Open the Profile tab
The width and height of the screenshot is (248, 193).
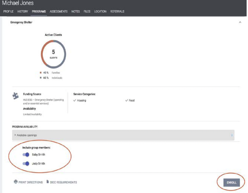coord(8,11)
